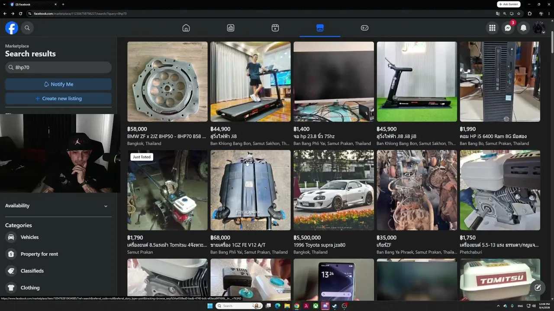Click the Classifieds tag icon
This screenshot has height=311, width=554.
11,271
